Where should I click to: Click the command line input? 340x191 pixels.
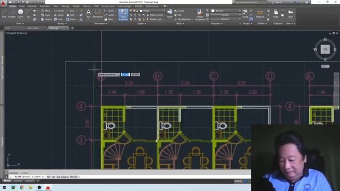[130, 177]
